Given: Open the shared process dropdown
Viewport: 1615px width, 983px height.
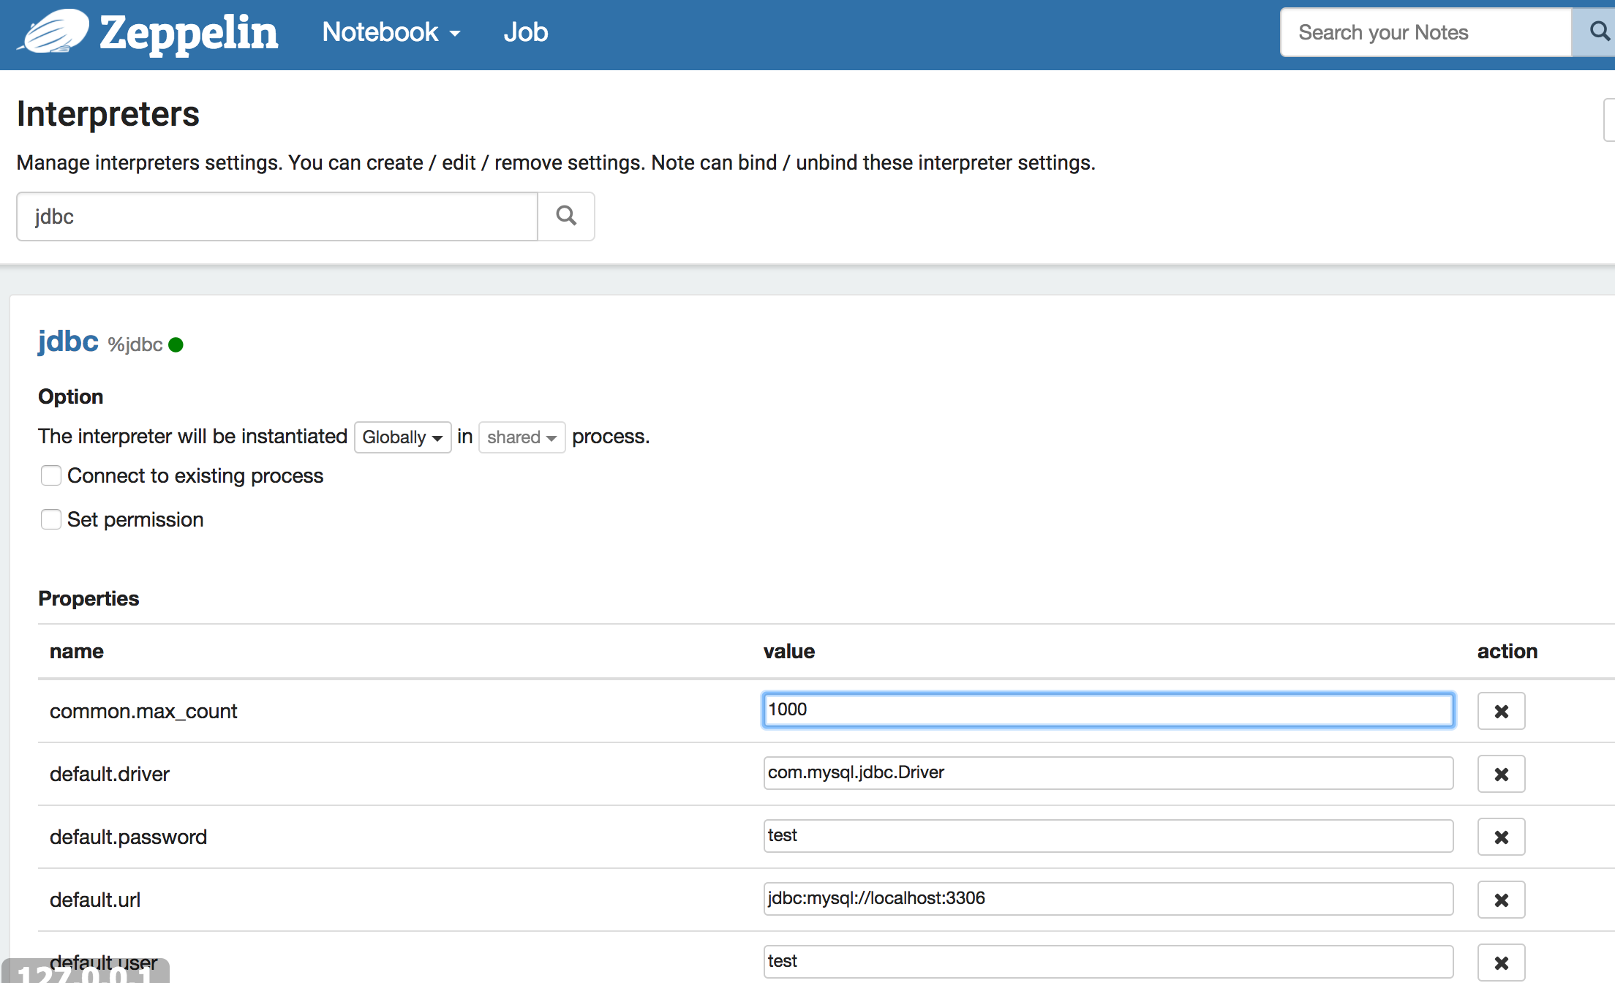Looking at the screenshot, I should (520, 436).
